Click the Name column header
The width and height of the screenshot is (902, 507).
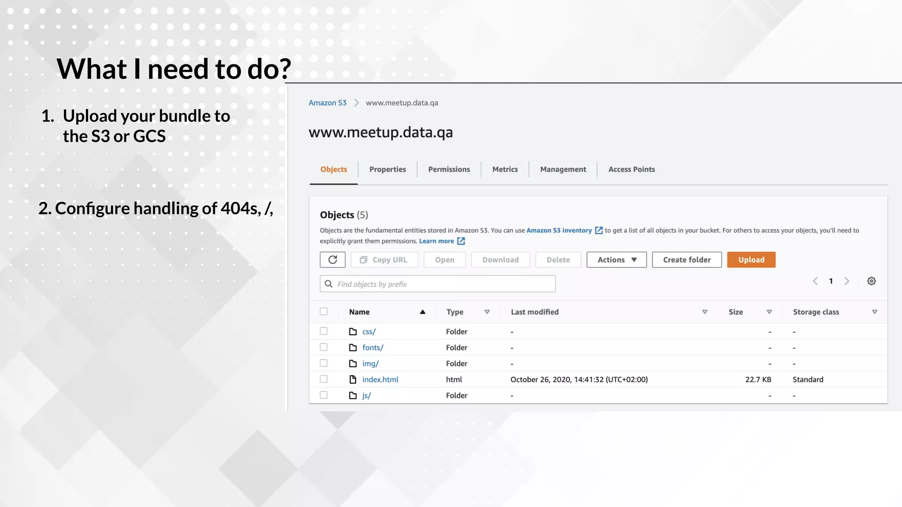point(359,312)
